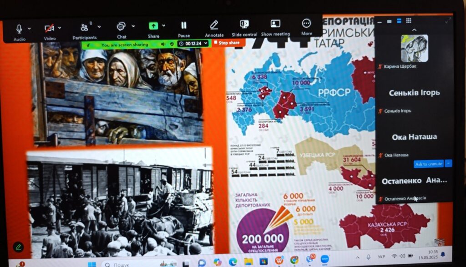
Task: Open the clock showing 10:35 15.05.2025
Action: (428, 255)
